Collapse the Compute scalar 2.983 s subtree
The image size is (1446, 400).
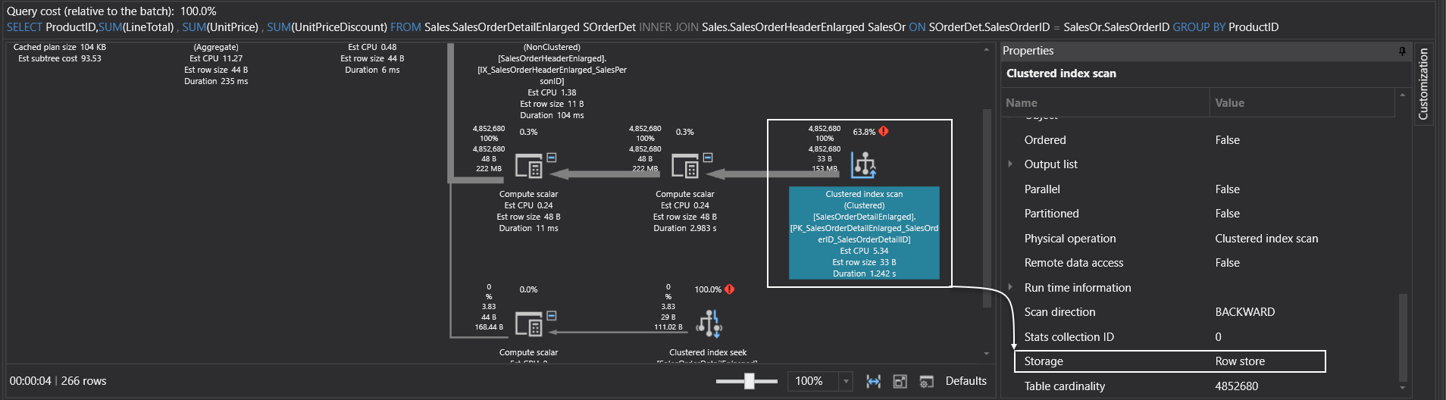point(708,158)
